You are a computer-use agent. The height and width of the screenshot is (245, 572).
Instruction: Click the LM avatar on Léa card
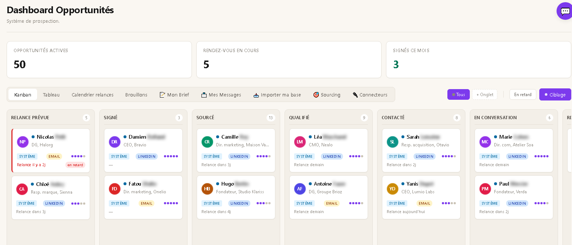point(300,142)
